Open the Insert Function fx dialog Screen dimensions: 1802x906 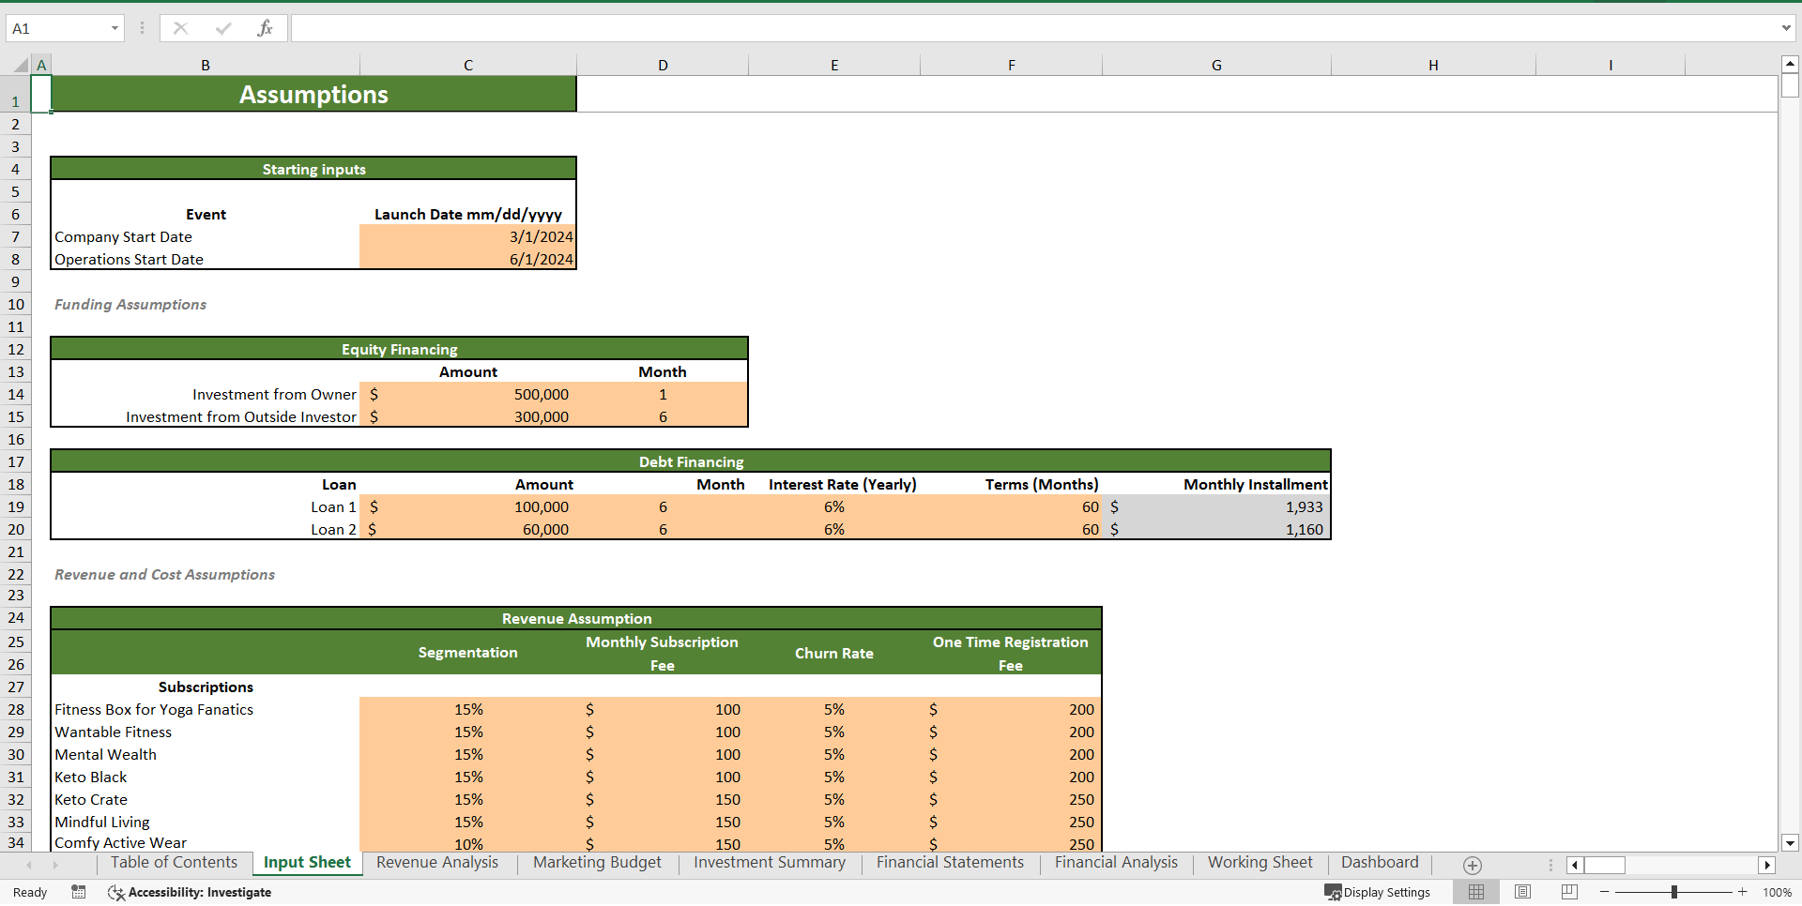(265, 28)
